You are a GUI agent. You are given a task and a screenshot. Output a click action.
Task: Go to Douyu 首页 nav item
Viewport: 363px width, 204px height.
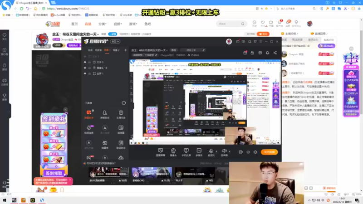[x=74, y=24]
